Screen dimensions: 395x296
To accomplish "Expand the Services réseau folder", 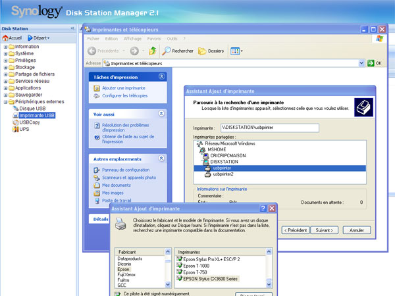I will tap(5, 82).
